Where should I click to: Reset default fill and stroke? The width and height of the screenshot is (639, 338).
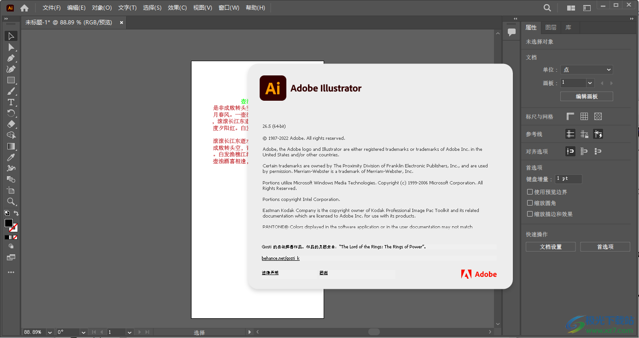(7, 213)
